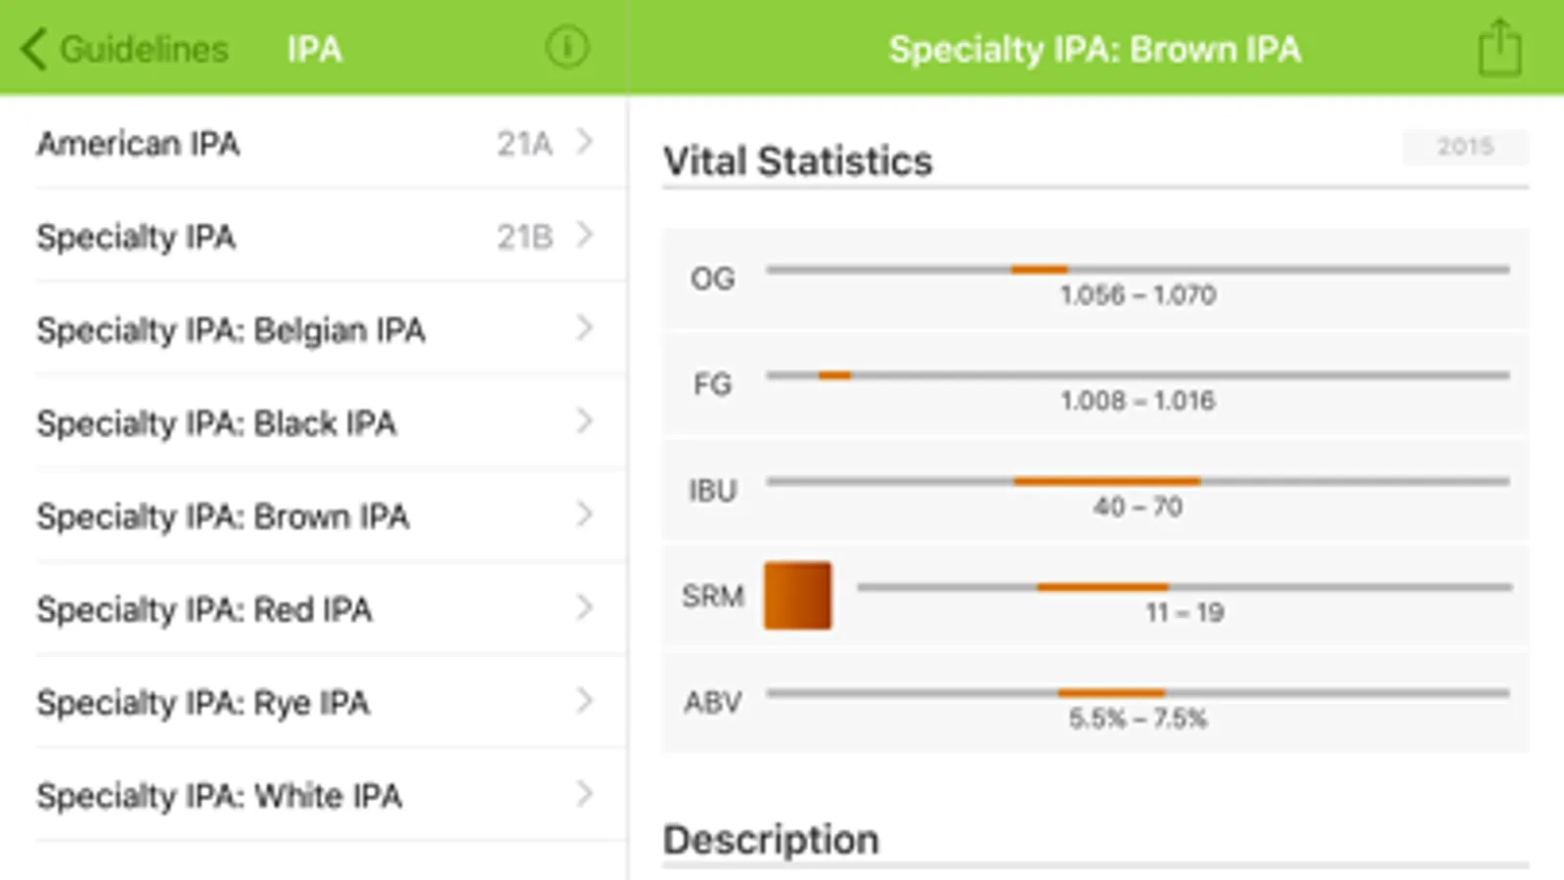Screen dimensions: 1564x880
Task: Choose Specialty IPA: Red IPA entry
Action: (204, 609)
